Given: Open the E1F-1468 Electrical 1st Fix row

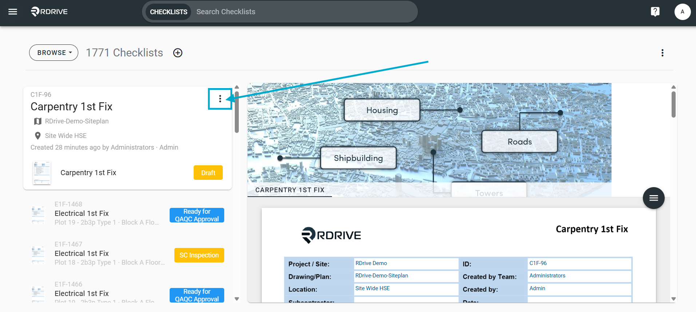Looking at the screenshot, I should pos(127,214).
